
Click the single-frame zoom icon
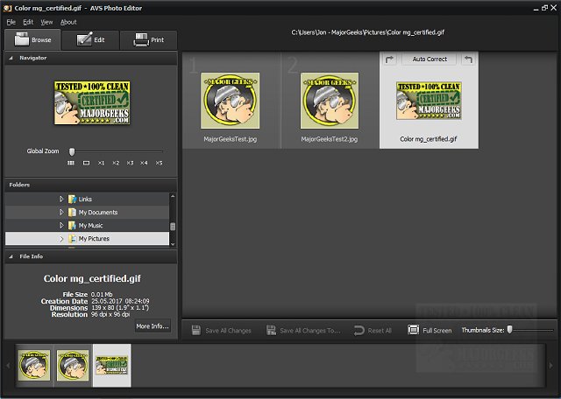(86, 163)
